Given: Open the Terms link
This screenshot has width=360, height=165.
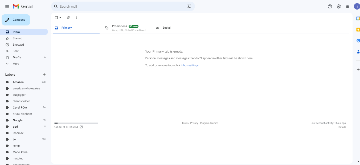Looking at the screenshot, I should [x=185, y=123].
